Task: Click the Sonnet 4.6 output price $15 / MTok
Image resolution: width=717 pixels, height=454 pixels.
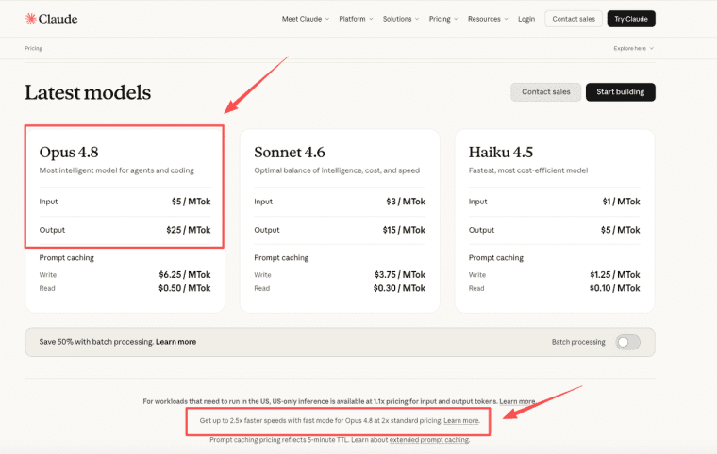Action: click(404, 230)
